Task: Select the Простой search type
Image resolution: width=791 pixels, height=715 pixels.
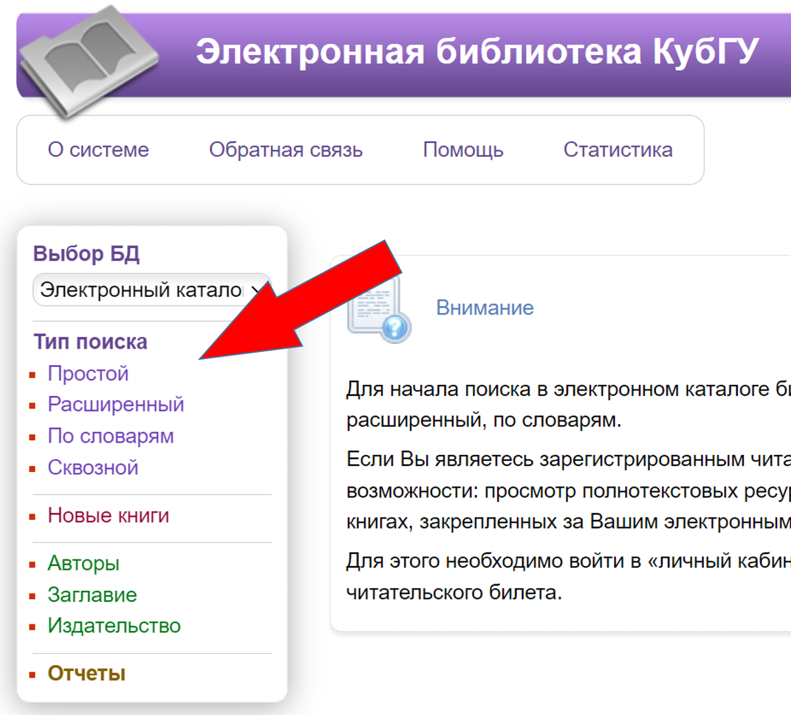Action: pos(88,374)
